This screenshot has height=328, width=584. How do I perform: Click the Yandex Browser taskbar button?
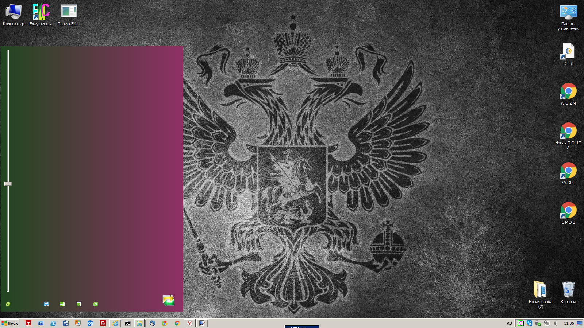tap(190, 323)
